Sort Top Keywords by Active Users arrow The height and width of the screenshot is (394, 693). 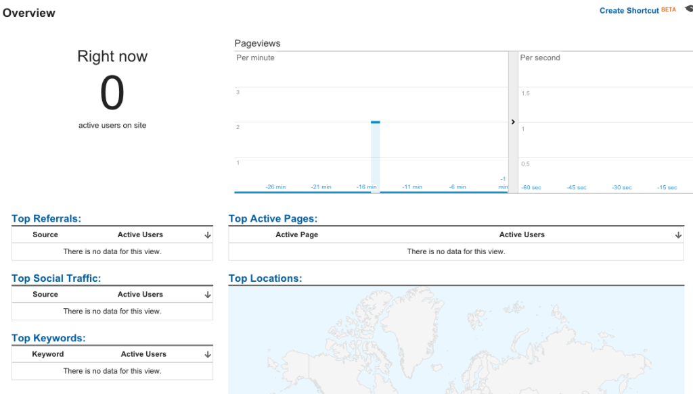click(x=208, y=354)
